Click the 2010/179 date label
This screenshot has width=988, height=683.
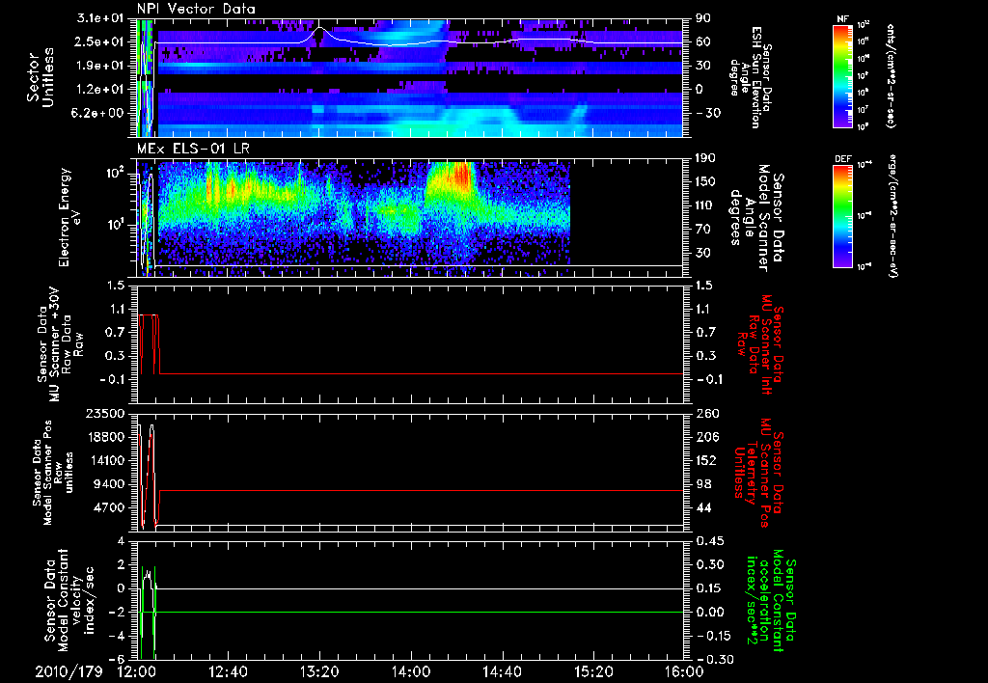tap(69, 671)
